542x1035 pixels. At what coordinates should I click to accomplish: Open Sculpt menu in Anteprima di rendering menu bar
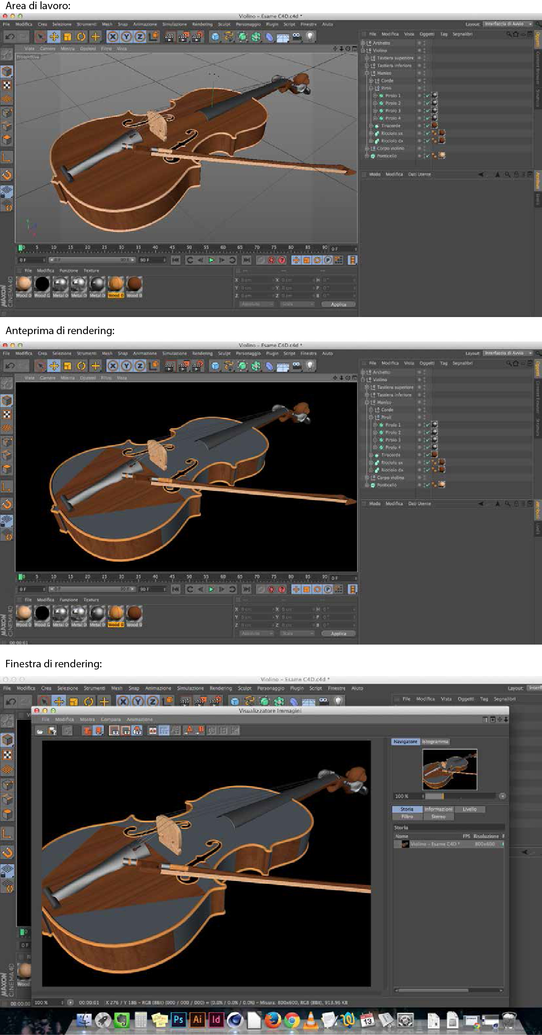click(x=224, y=353)
